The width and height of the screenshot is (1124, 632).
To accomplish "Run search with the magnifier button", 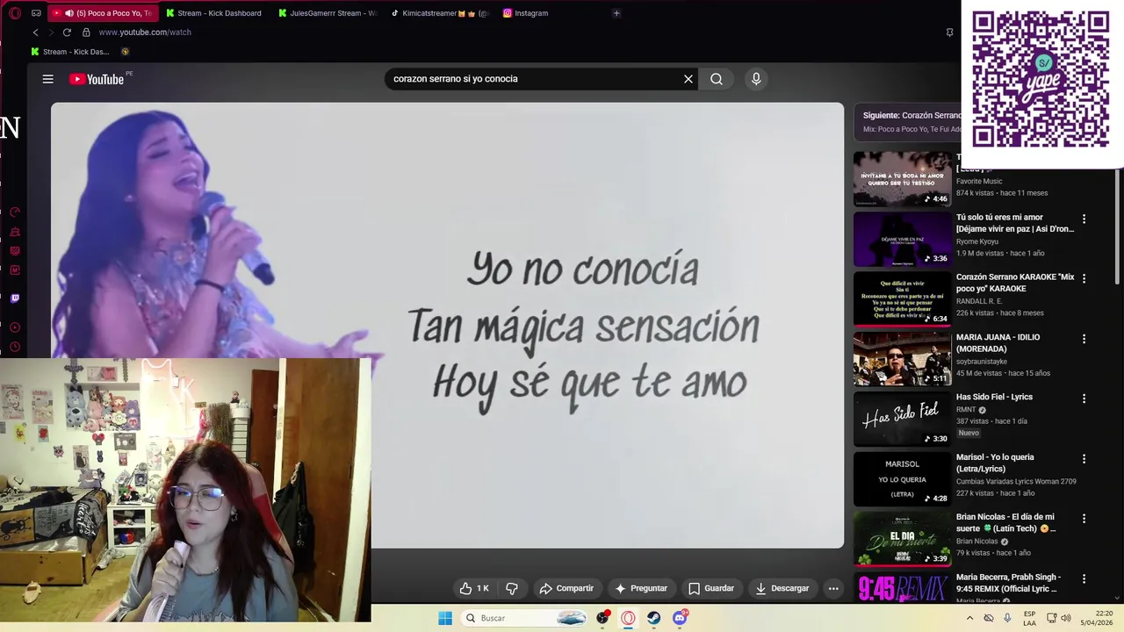I will point(717,79).
